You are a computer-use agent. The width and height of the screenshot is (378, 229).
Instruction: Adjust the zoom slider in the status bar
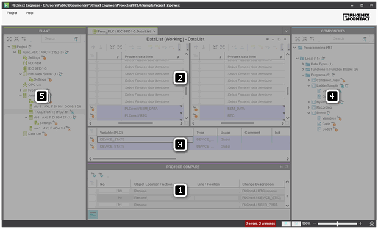point(337,224)
